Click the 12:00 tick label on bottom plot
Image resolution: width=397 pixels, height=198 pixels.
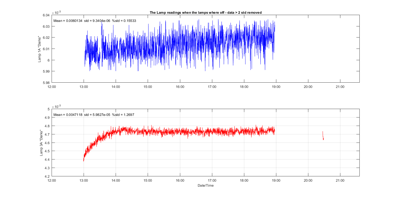point(52,181)
